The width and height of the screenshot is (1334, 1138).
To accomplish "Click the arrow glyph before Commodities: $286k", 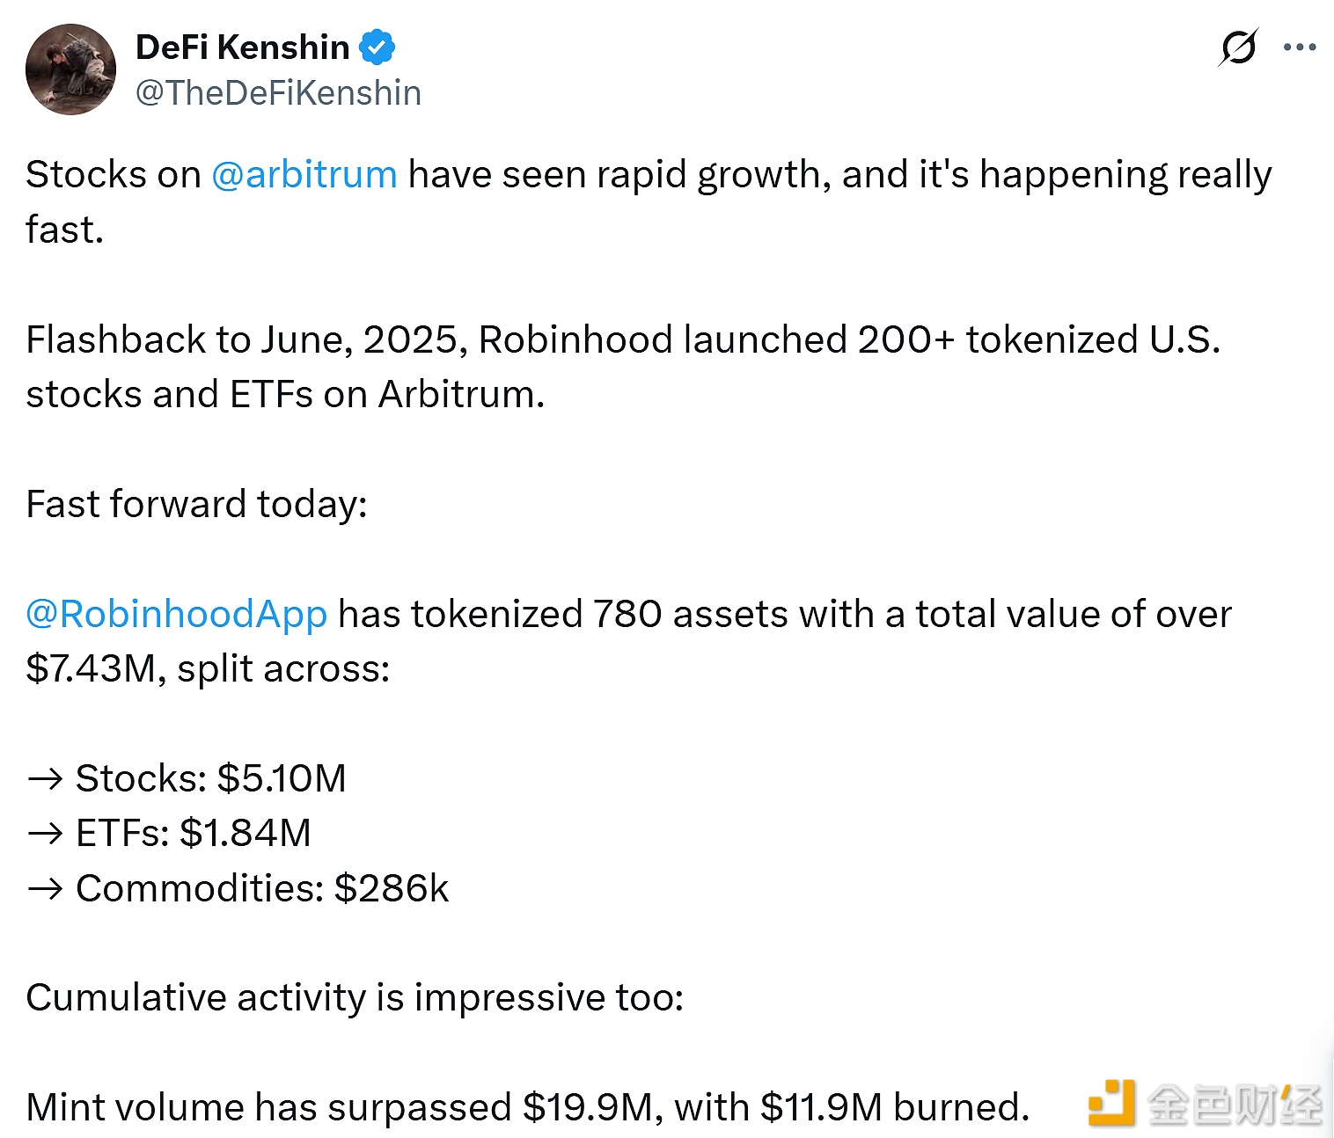I will [x=43, y=887].
